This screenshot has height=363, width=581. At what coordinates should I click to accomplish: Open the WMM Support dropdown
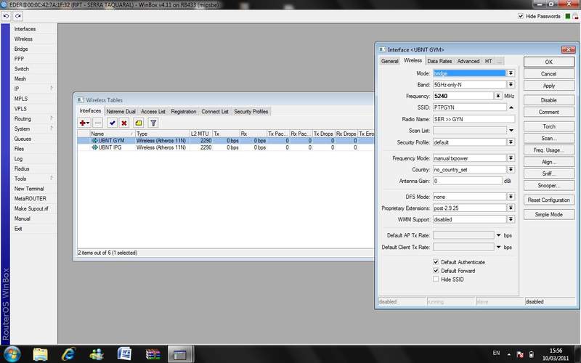511,220
